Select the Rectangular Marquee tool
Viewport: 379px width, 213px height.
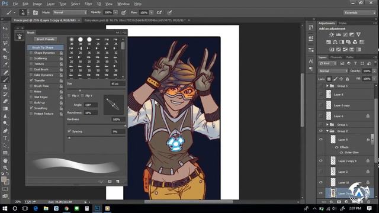5,35
